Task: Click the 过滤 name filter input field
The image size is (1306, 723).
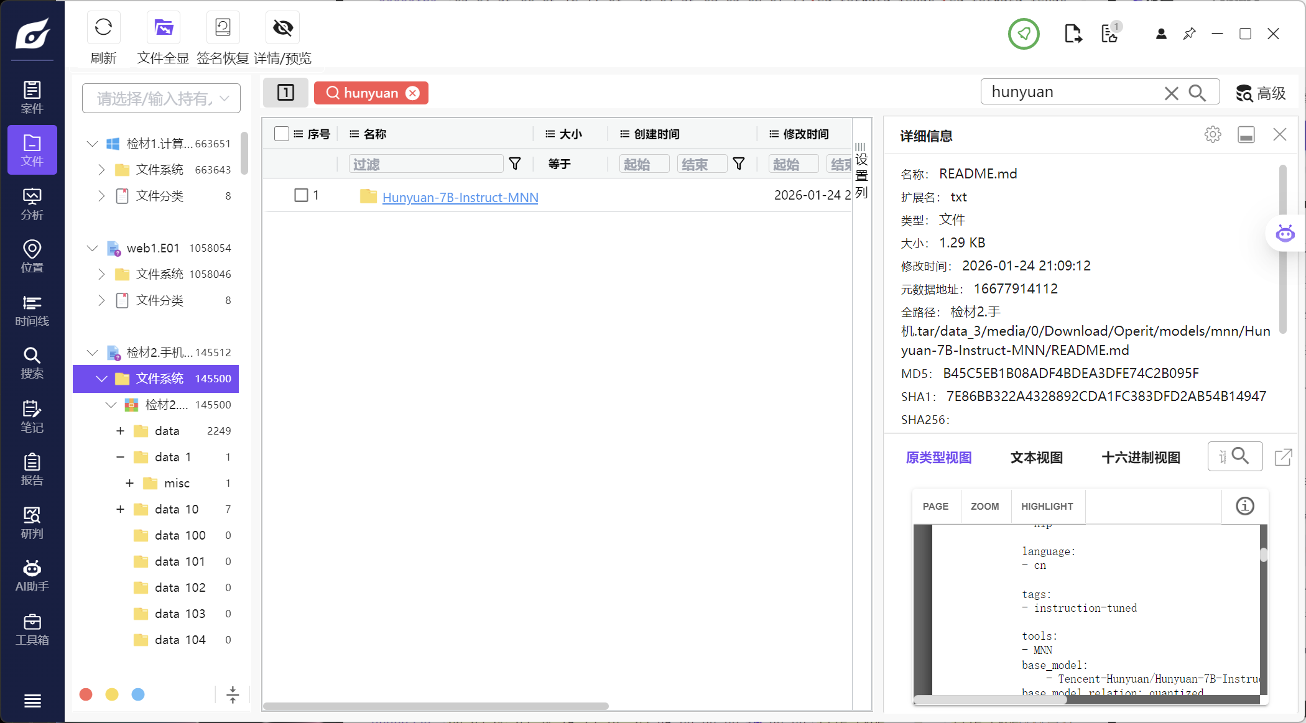Action: pyautogui.click(x=426, y=164)
